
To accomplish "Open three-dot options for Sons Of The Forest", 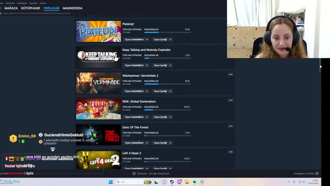I will [x=231, y=126].
